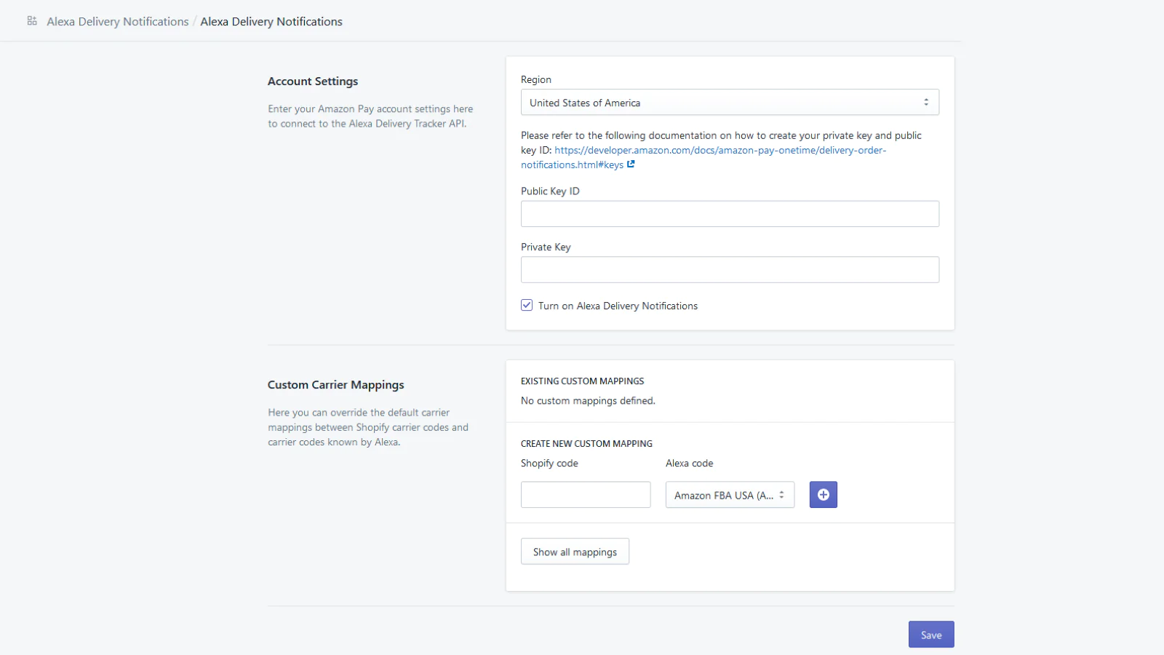Toggle Turn on Alexa Delivery Notifications checkbox

[x=527, y=306]
